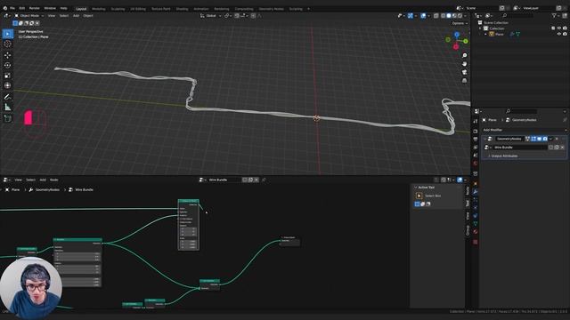Open the World properties tab
Viewport: 570px width, 320px height.
pyautogui.click(x=475, y=164)
